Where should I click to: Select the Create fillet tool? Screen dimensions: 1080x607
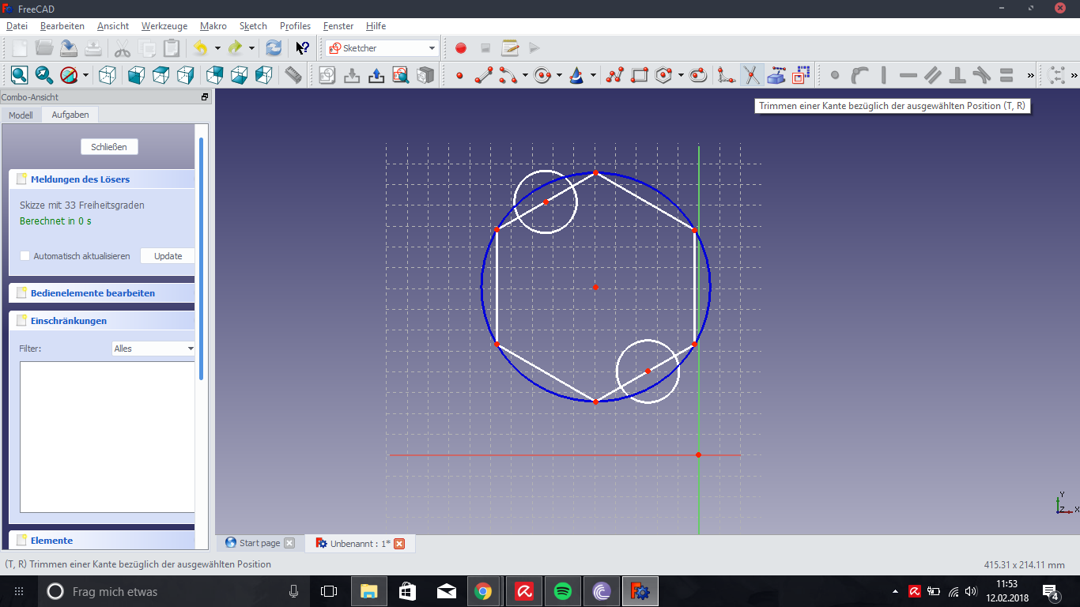(725, 75)
